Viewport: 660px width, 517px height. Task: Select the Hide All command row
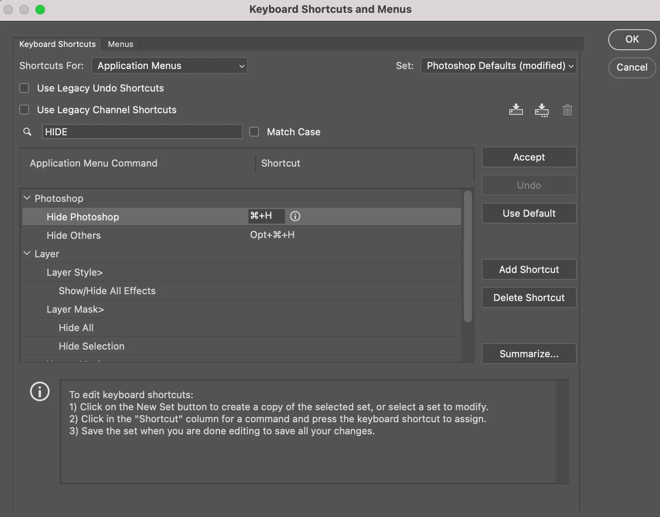click(x=241, y=328)
